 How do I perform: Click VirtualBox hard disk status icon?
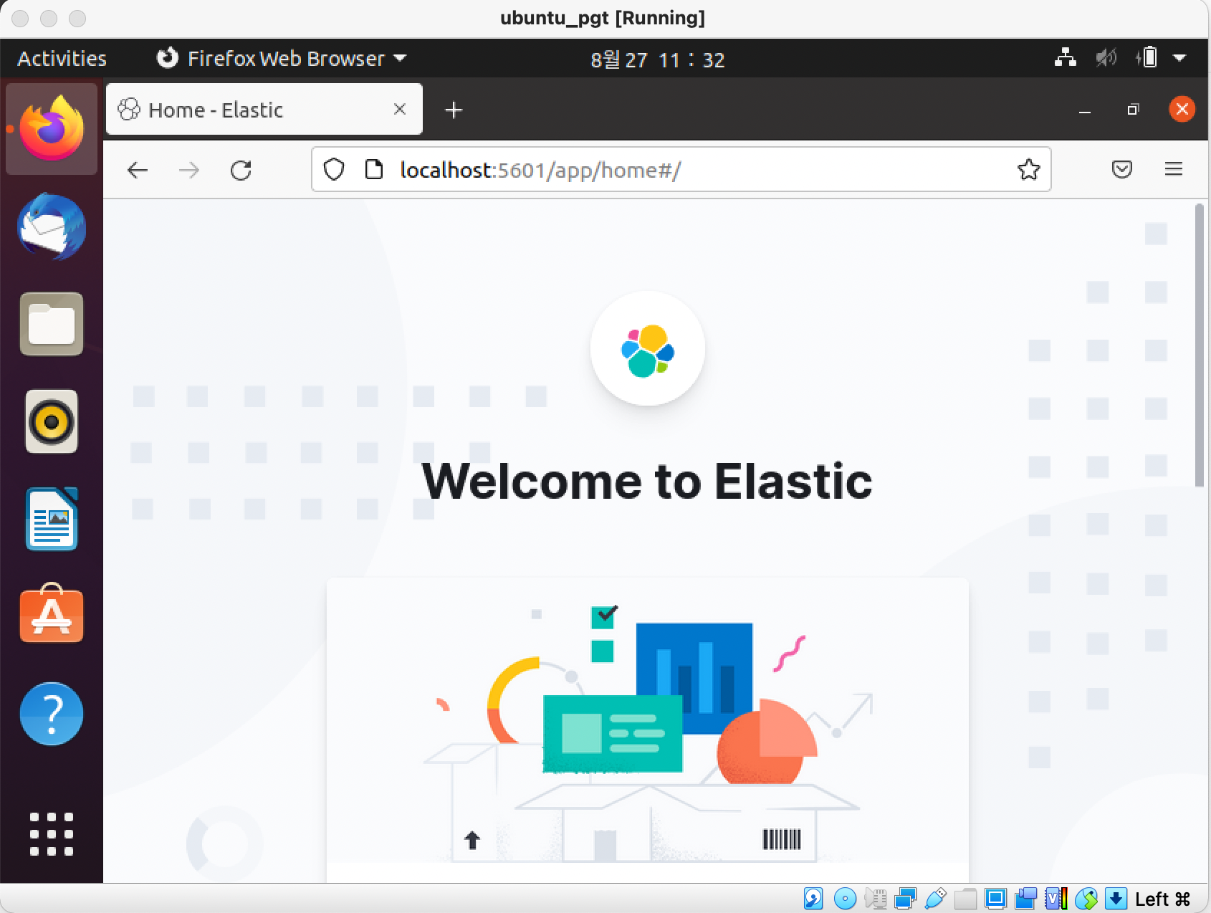(x=813, y=898)
